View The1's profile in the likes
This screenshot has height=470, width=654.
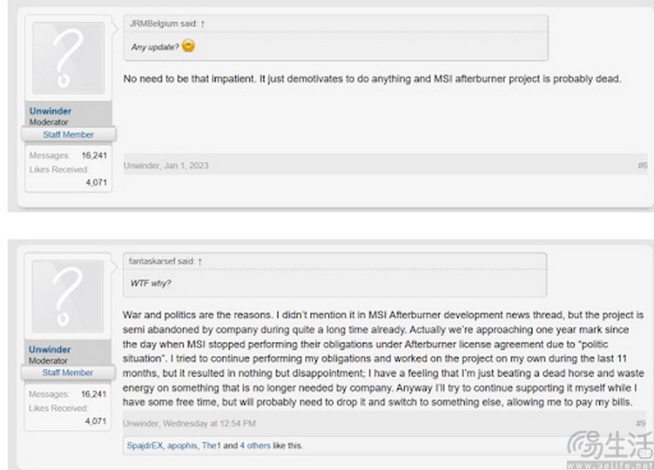point(212,446)
